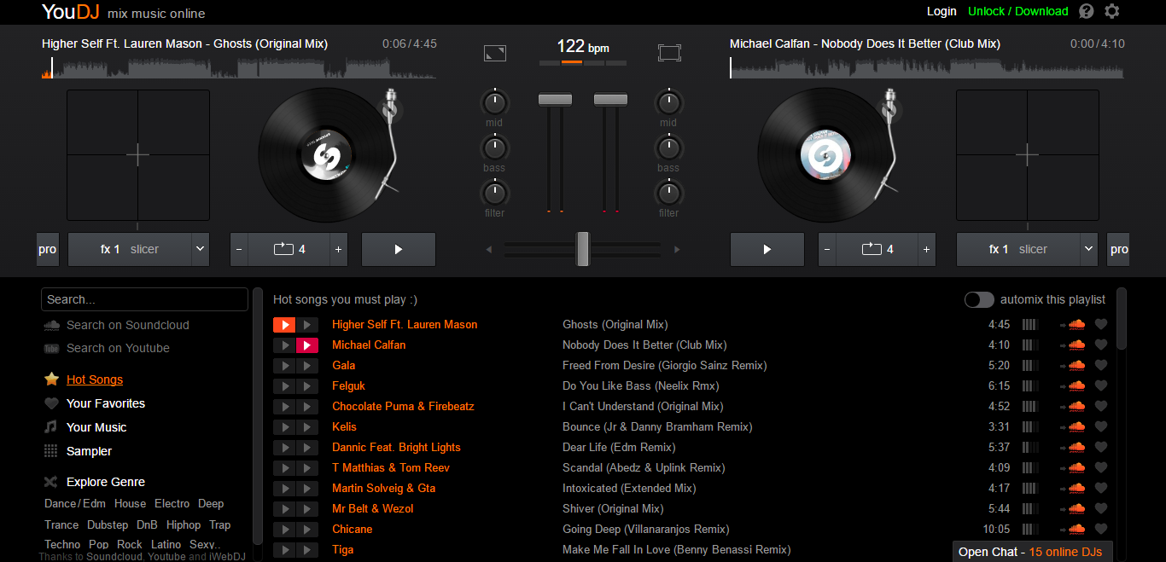
Task: Open Hot Songs playlist
Action: click(x=95, y=379)
